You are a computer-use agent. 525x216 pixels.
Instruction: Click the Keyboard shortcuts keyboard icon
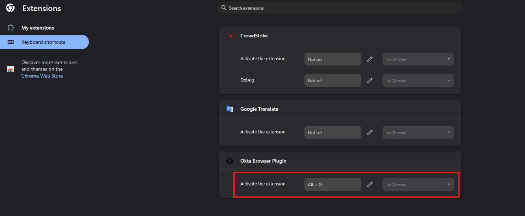(11, 42)
